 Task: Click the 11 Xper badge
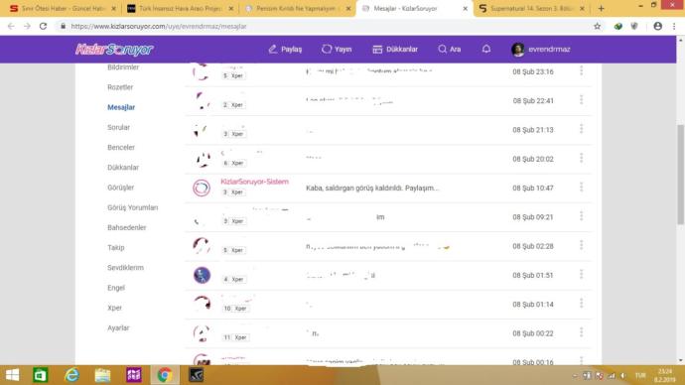click(236, 337)
